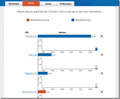Click the blue Normal Browsing legend swatch
This screenshot has width=120, height=99.
(73, 20)
